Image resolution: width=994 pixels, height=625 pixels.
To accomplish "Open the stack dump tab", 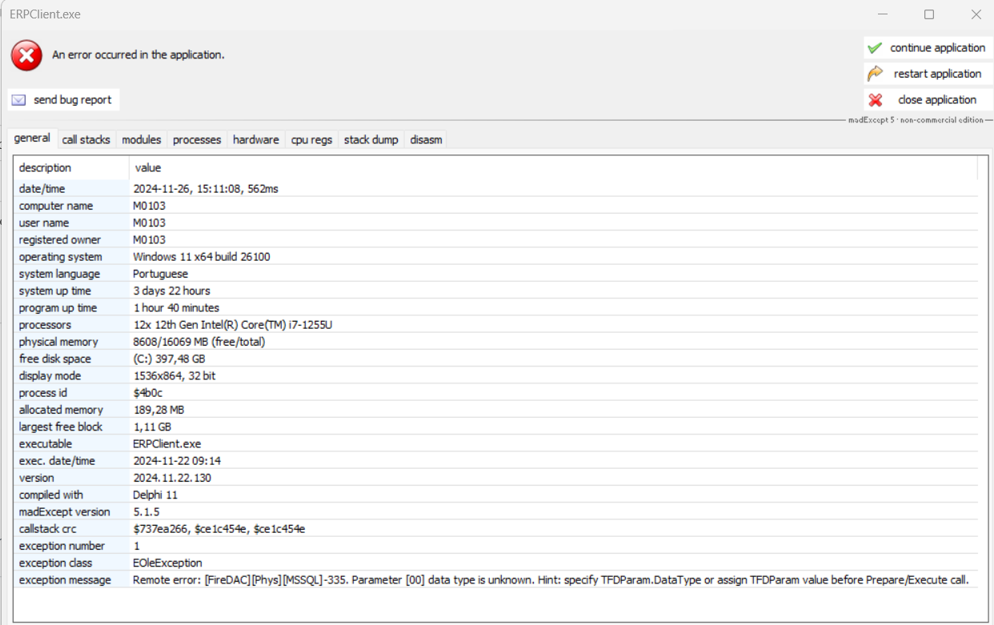I will click(x=371, y=139).
